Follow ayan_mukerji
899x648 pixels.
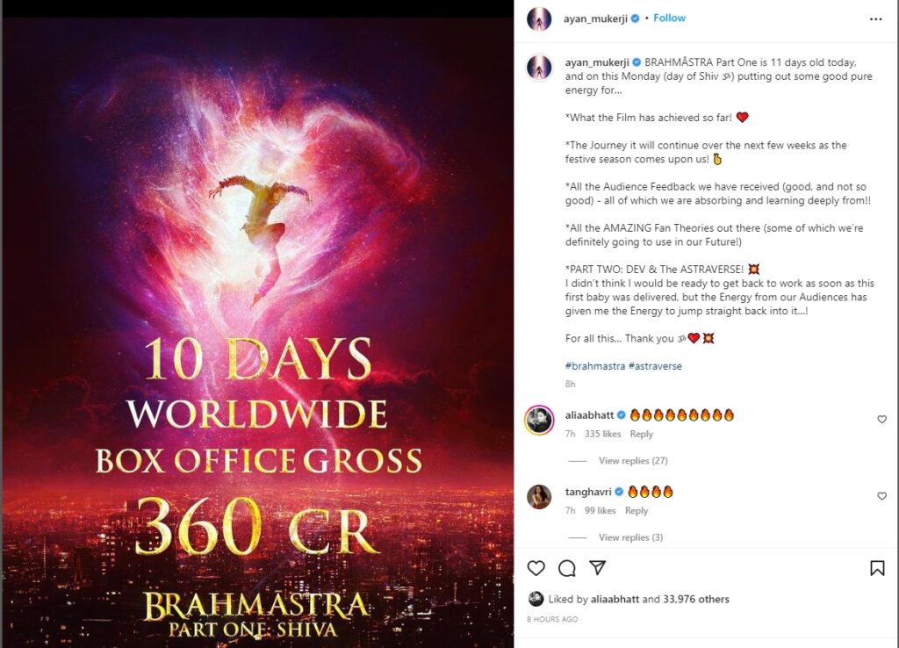(x=669, y=18)
